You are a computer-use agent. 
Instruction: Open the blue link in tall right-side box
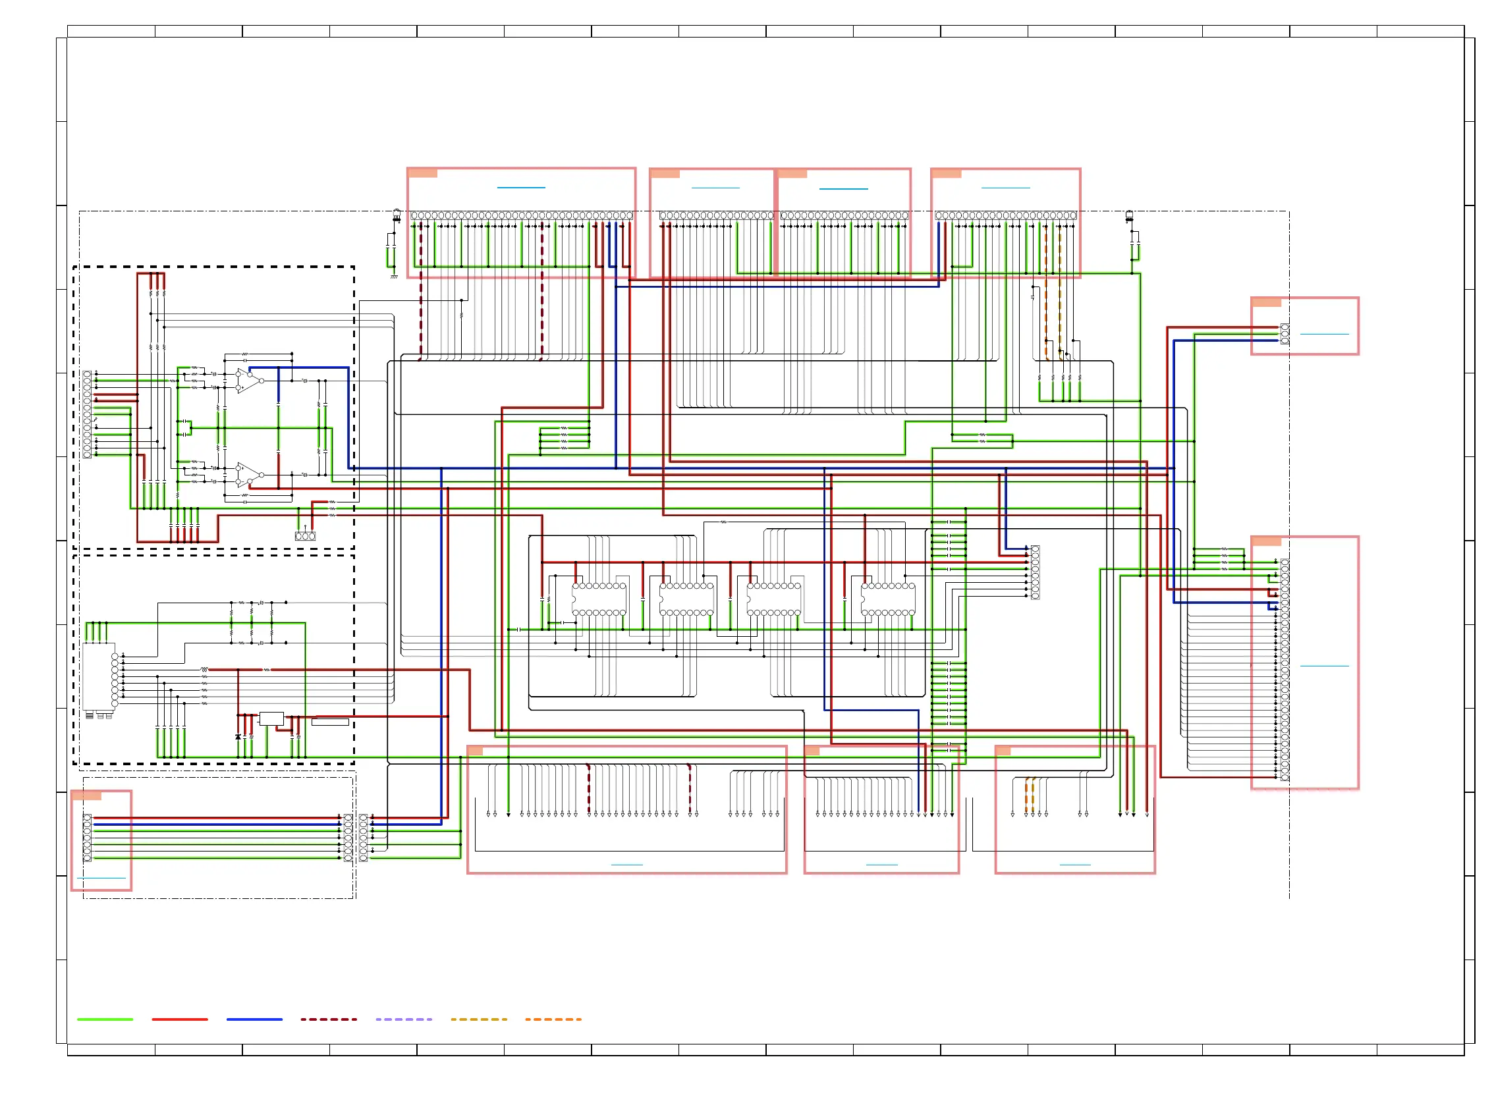[1324, 666]
